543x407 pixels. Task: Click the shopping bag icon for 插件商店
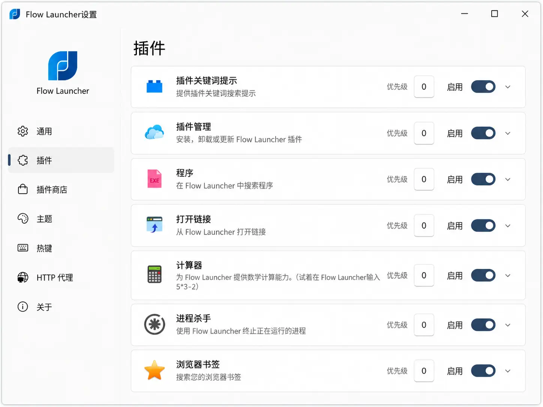[x=23, y=189]
